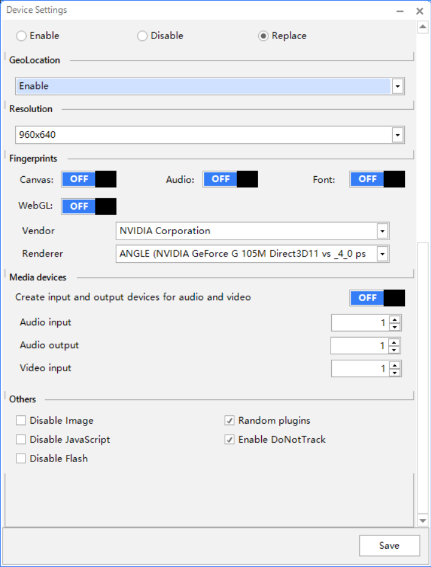Turn on the WebGL fingerprint toggle
The height and width of the screenshot is (567, 431).
(88, 207)
